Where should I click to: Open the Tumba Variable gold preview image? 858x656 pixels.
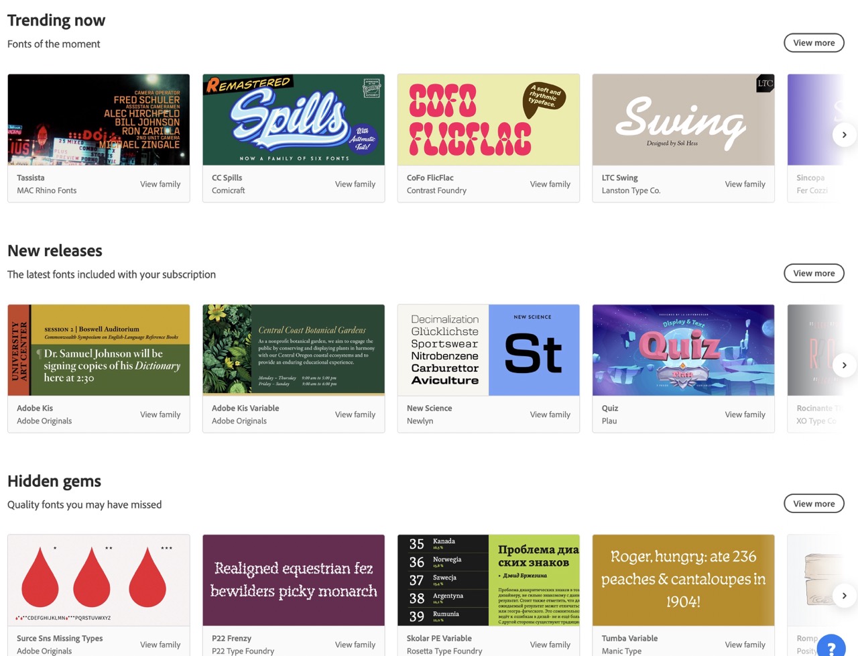click(x=684, y=580)
